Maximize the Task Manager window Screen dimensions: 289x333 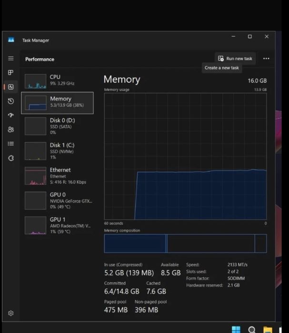click(x=250, y=37)
